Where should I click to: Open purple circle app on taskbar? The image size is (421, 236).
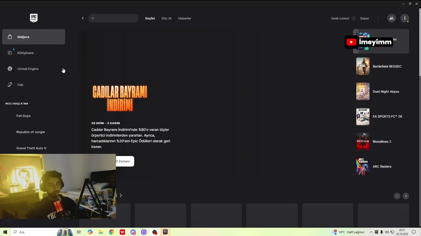pos(144,232)
